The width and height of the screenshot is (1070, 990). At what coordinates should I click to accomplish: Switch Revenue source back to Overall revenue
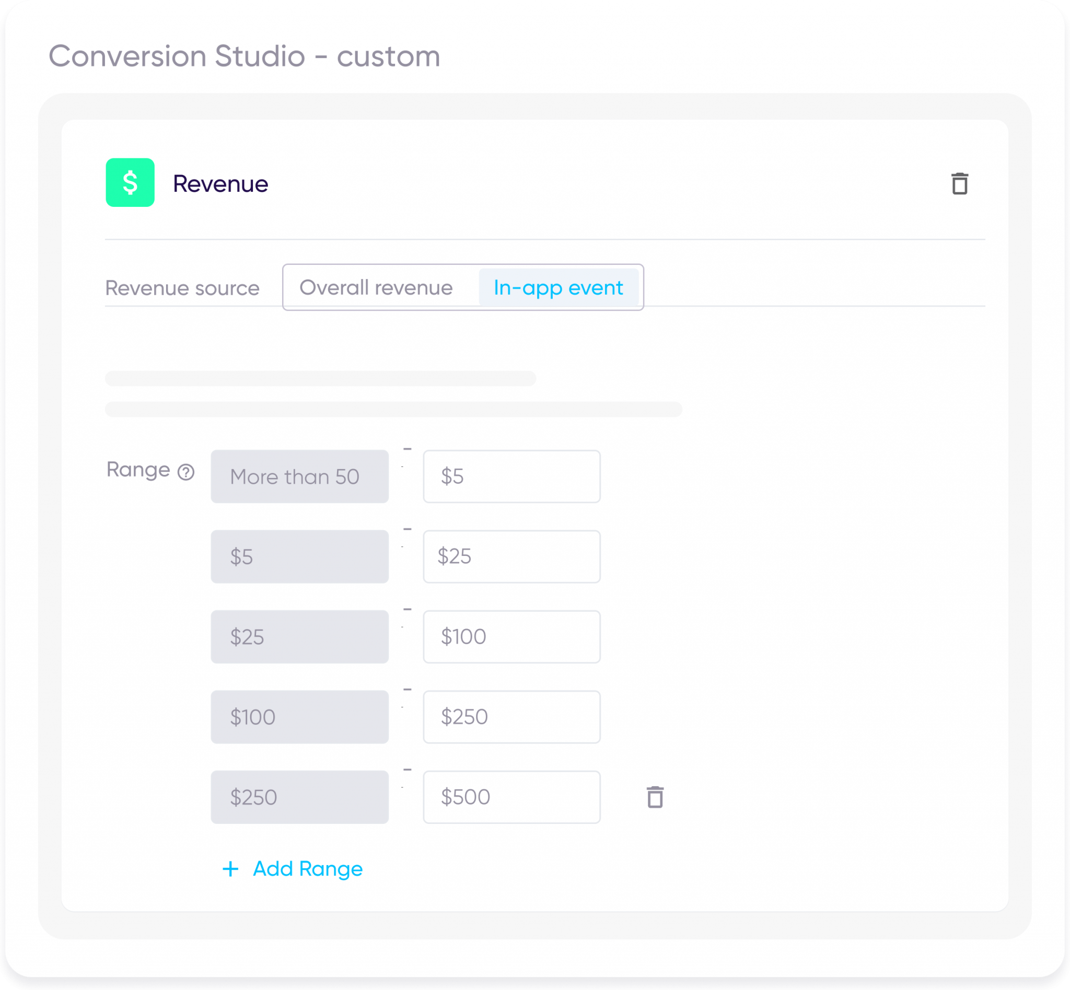pyautogui.click(x=376, y=288)
